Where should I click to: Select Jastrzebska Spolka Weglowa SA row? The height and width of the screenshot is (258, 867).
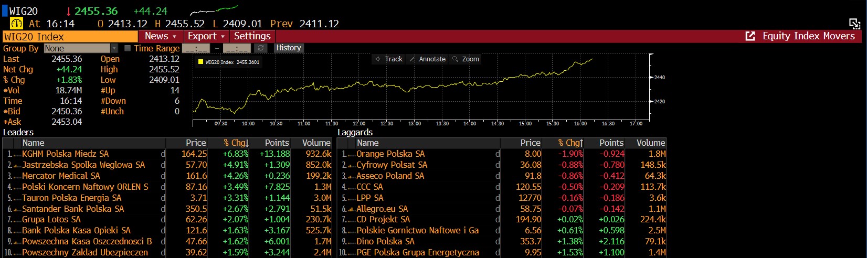point(167,165)
